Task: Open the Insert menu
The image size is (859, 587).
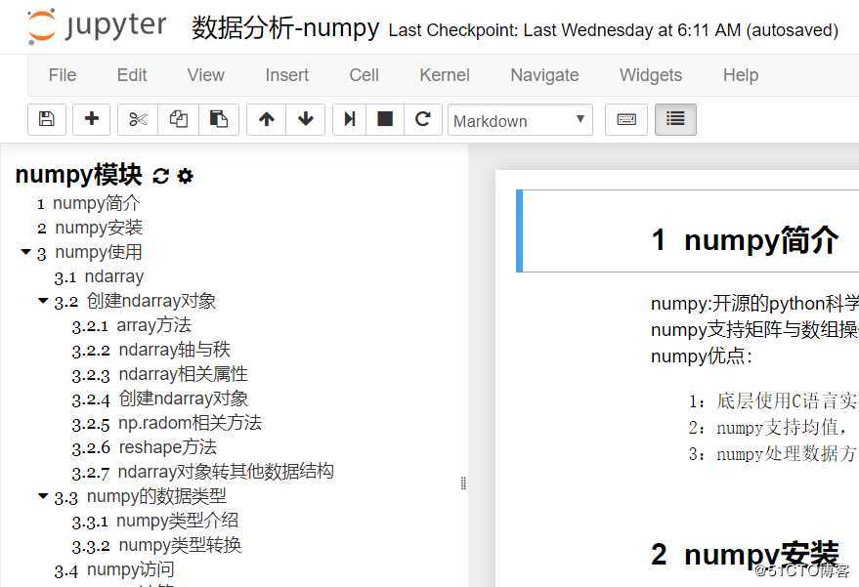Action: point(287,74)
